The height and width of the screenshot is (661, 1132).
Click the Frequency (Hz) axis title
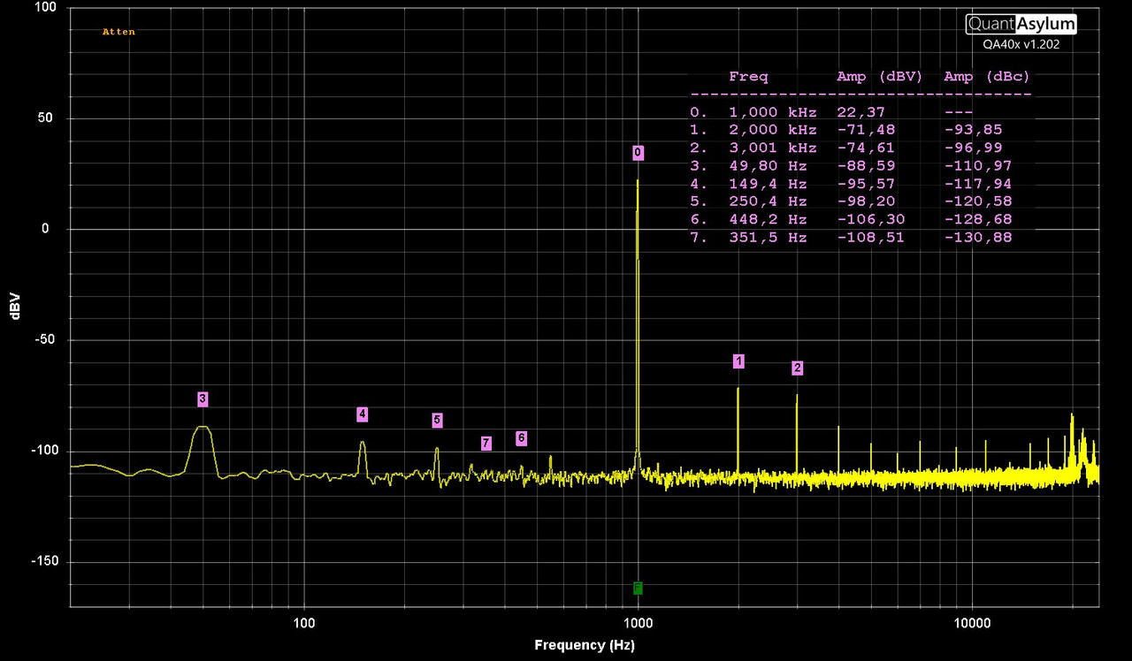pos(585,646)
